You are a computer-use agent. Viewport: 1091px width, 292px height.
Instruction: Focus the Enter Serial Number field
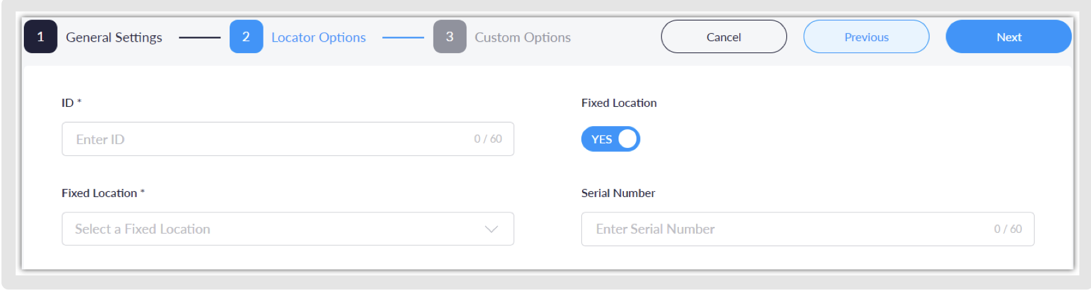click(x=783, y=229)
